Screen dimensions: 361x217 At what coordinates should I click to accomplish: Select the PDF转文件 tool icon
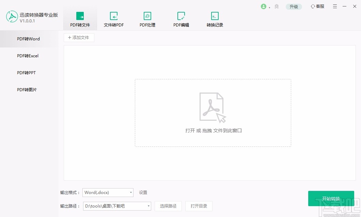click(x=80, y=16)
